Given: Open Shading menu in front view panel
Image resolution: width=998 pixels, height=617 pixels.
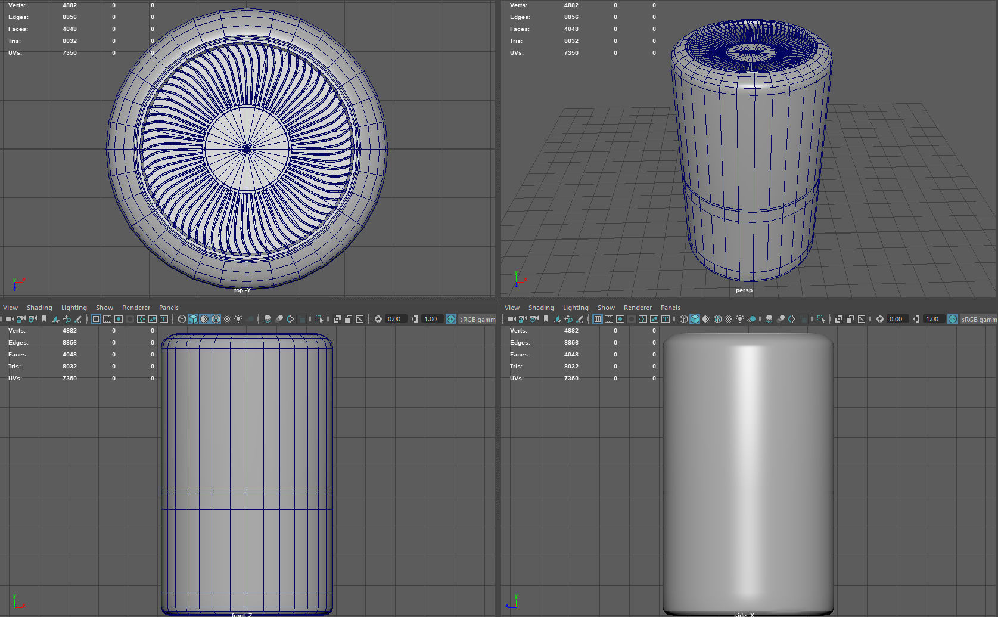Looking at the screenshot, I should (39, 308).
